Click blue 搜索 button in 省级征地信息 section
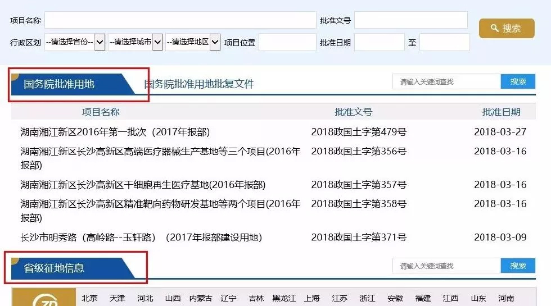The height and width of the screenshot is (306, 551). tap(518, 266)
